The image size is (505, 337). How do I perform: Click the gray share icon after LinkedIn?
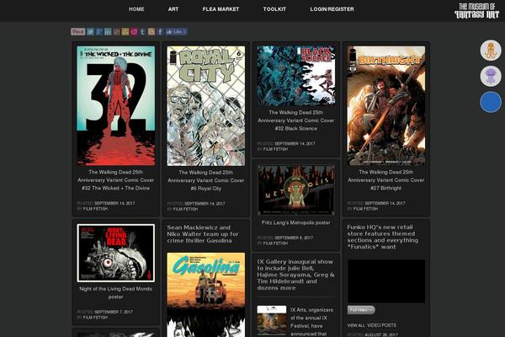(117, 32)
